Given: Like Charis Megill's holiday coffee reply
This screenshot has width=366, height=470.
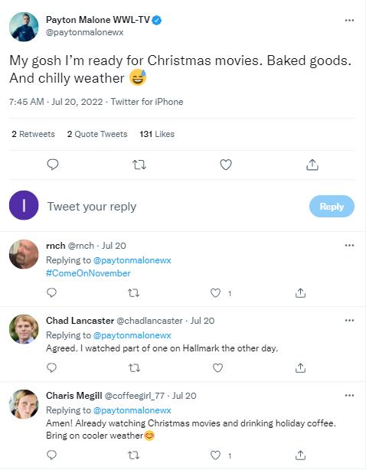Looking at the screenshot, I should point(215,455).
